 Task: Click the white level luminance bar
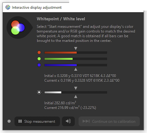tap(76, 92)
